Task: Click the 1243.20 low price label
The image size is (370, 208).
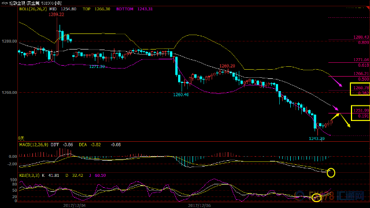Action: [x=317, y=139]
